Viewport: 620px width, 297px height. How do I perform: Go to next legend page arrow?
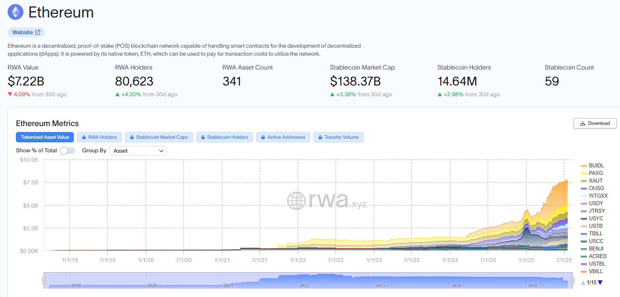pos(600,283)
